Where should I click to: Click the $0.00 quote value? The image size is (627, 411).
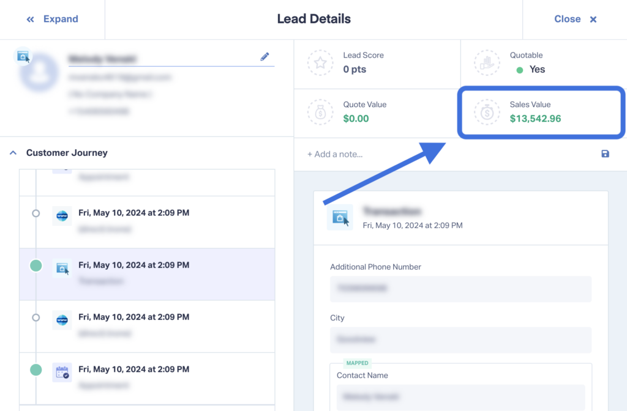coord(356,119)
